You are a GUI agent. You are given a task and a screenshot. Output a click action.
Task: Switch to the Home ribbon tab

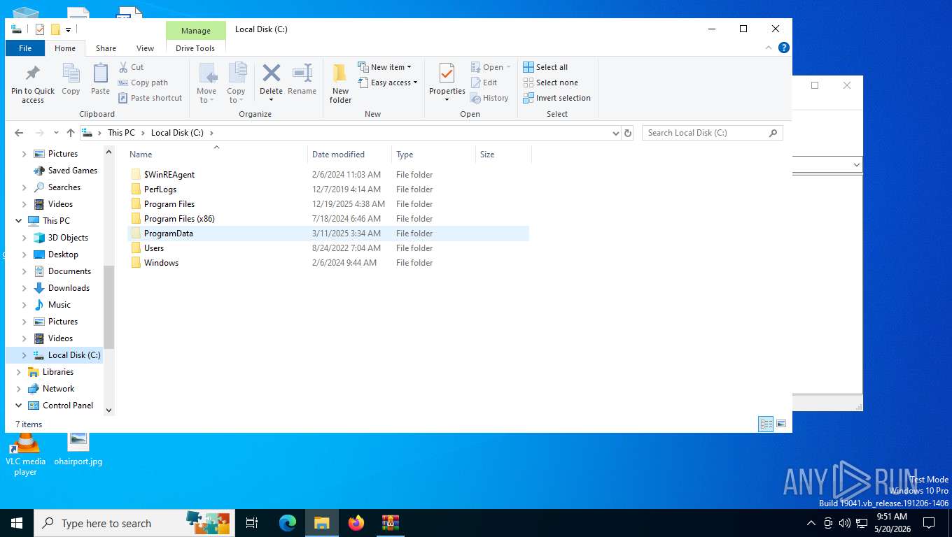pos(65,48)
